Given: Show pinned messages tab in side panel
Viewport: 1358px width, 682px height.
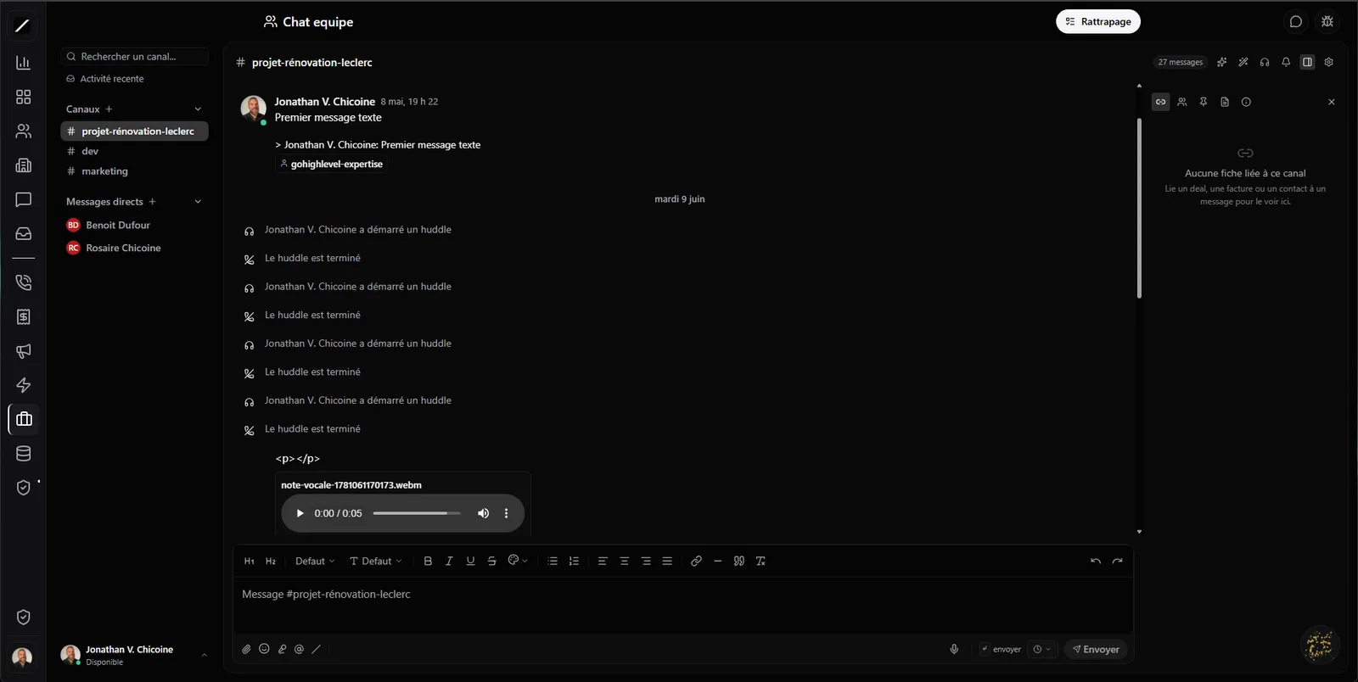Looking at the screenshot, I should (x=1204, y=102).
